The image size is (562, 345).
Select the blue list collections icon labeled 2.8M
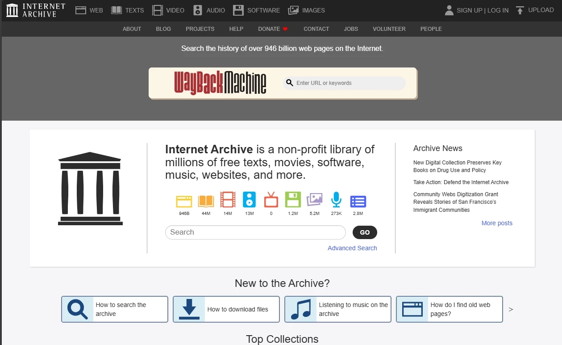point(358,201)
